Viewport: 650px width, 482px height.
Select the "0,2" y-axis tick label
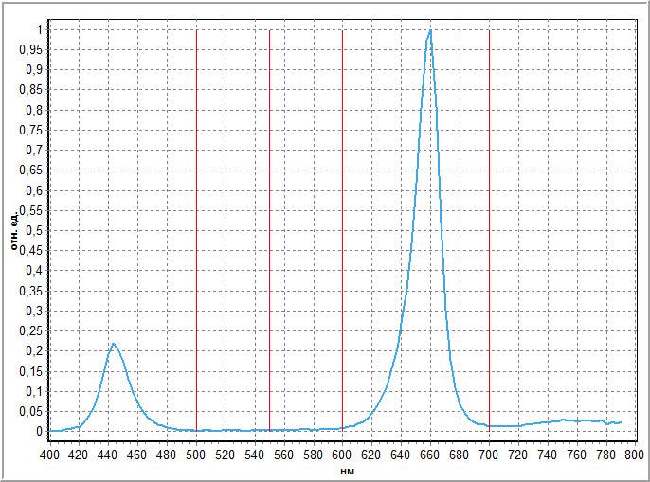click(x=33, y=351)
